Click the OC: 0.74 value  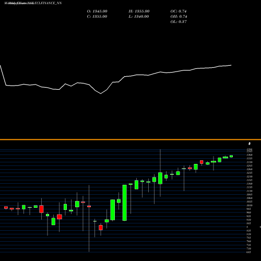(x=179, y=11)
